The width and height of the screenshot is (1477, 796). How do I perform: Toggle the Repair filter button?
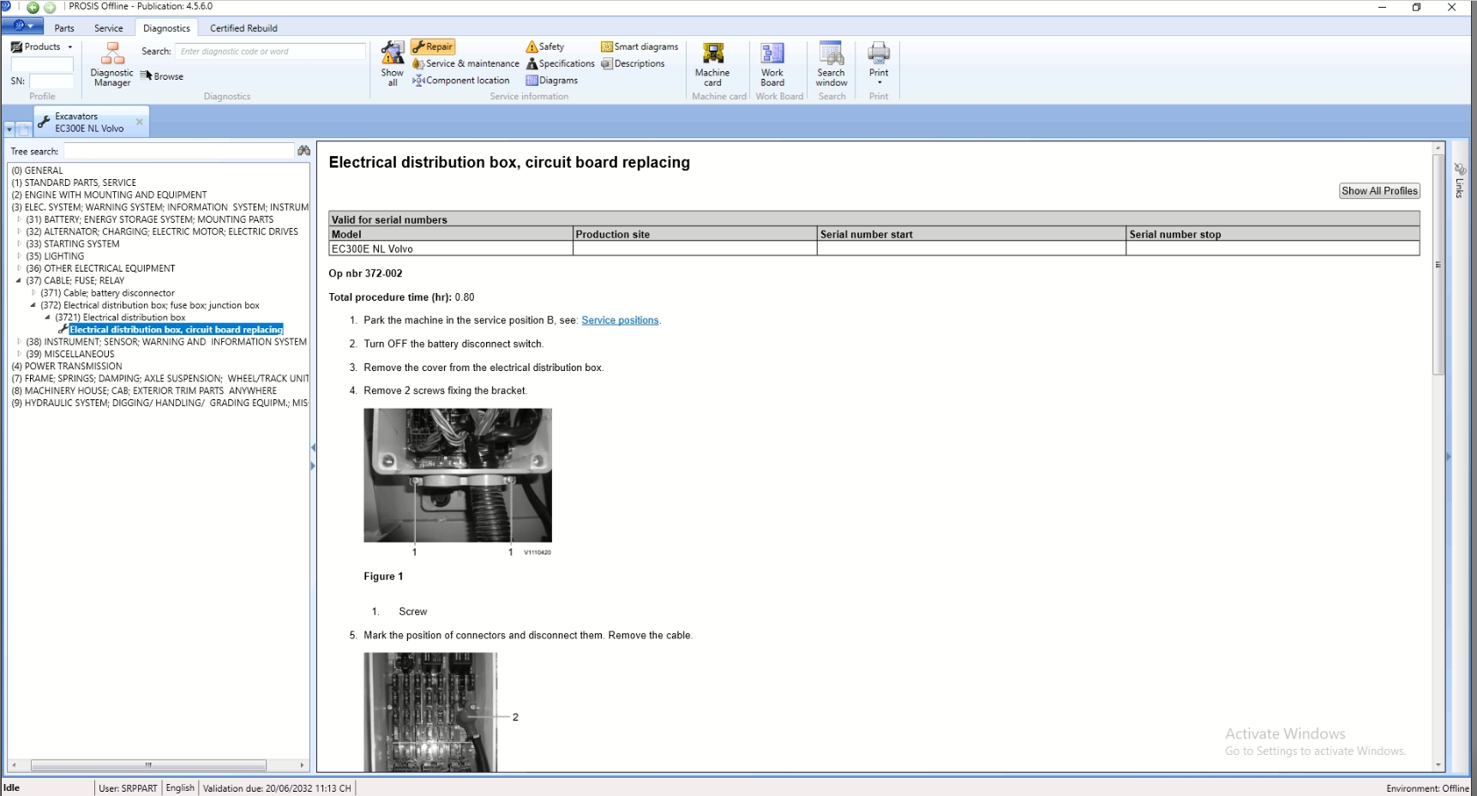pyautogui.click(x=433, y=47)
